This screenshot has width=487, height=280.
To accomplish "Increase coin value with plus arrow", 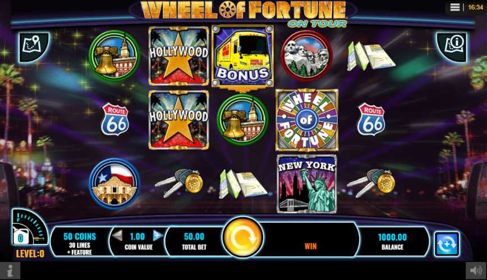I will pyautogui.click(x=158, y=236).
